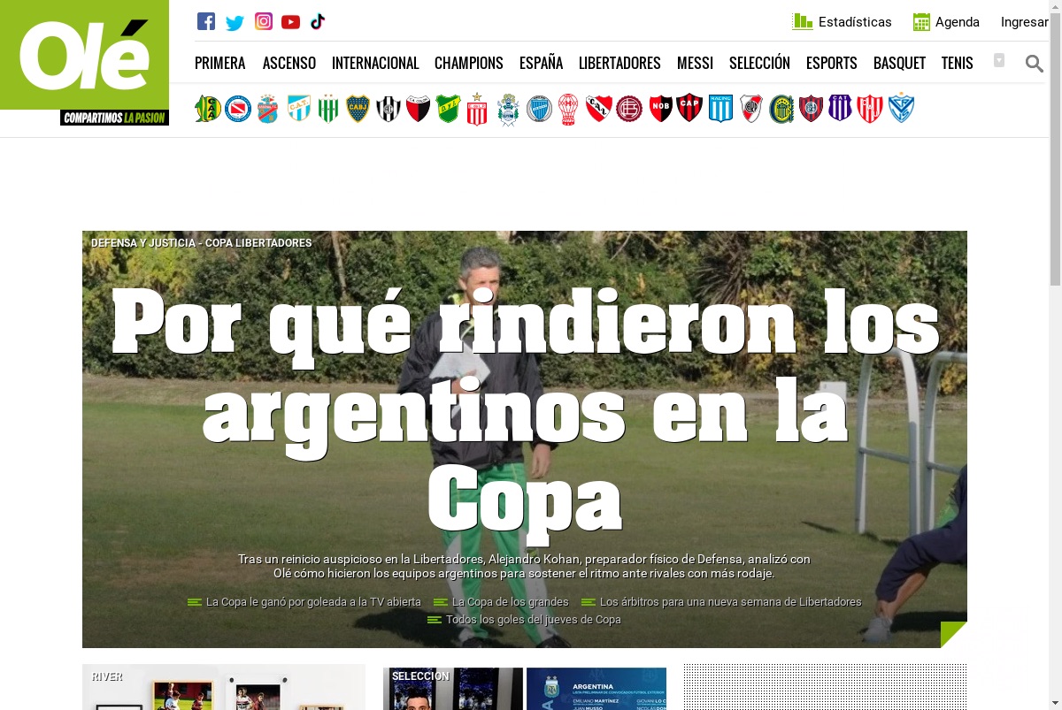Viewport: 1062px width, 710px height.
Task: Open Olé's TikTok profile
Action: coord(318,22)
